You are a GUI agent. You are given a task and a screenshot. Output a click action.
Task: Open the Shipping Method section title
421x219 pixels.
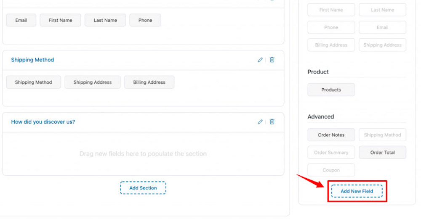[32, 60]
